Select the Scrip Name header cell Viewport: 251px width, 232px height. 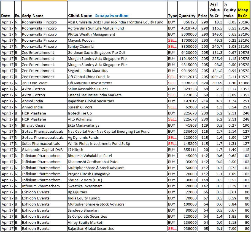click(x=44, y=10)
